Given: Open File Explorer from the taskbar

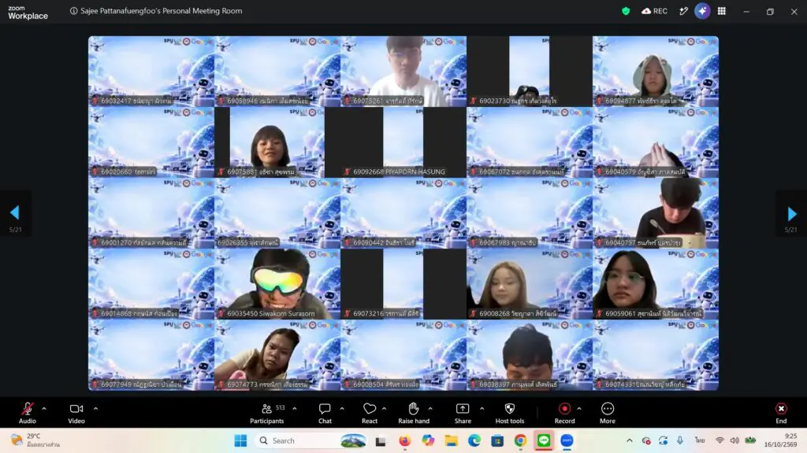Looking at the screenshot, I should 451,440.
